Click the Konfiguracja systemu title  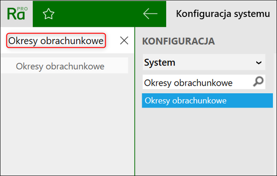tap(223, 14)
